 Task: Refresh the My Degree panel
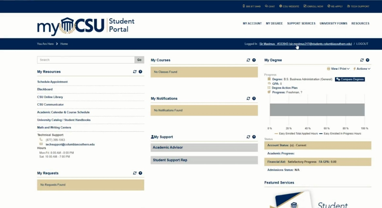point(362,60)
